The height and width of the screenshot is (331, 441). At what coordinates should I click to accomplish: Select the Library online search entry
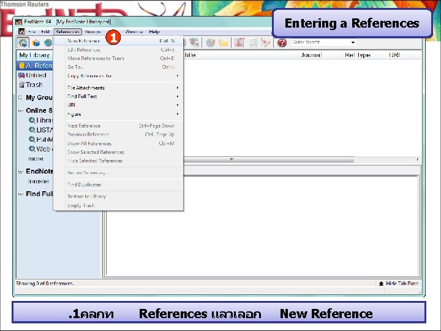[x=40, y=120]
